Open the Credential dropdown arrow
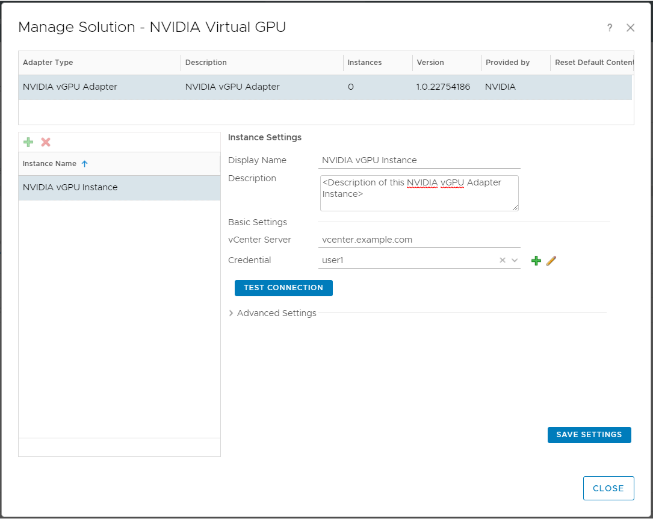Image resolution: width=653 pixels, height=519 pixels. (515, 261)
